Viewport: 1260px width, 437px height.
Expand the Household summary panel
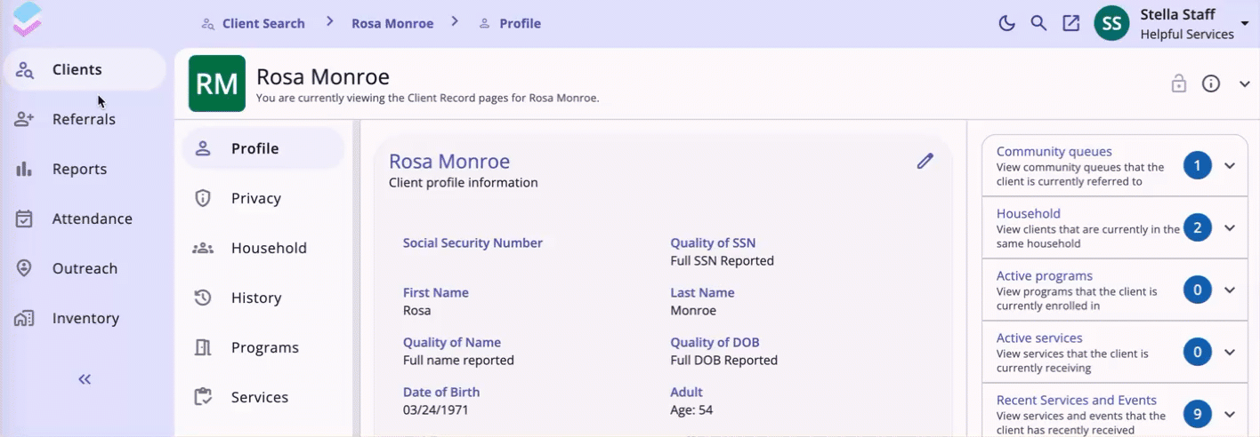click(x=1230, y=228)
